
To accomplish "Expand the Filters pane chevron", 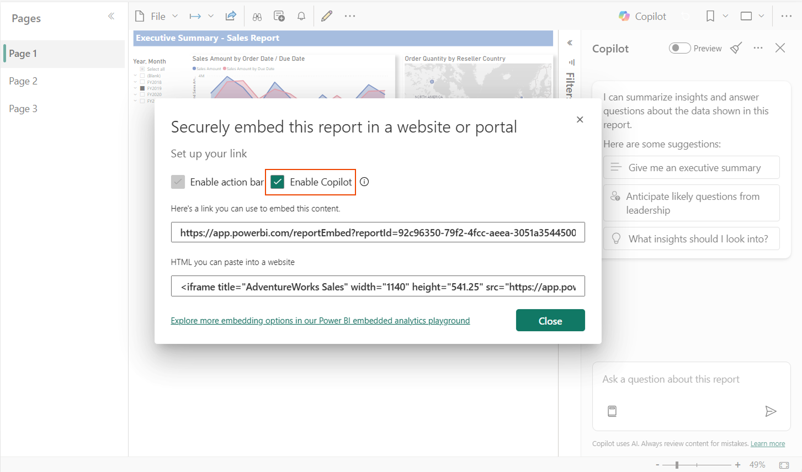I will tap(570, 43).
